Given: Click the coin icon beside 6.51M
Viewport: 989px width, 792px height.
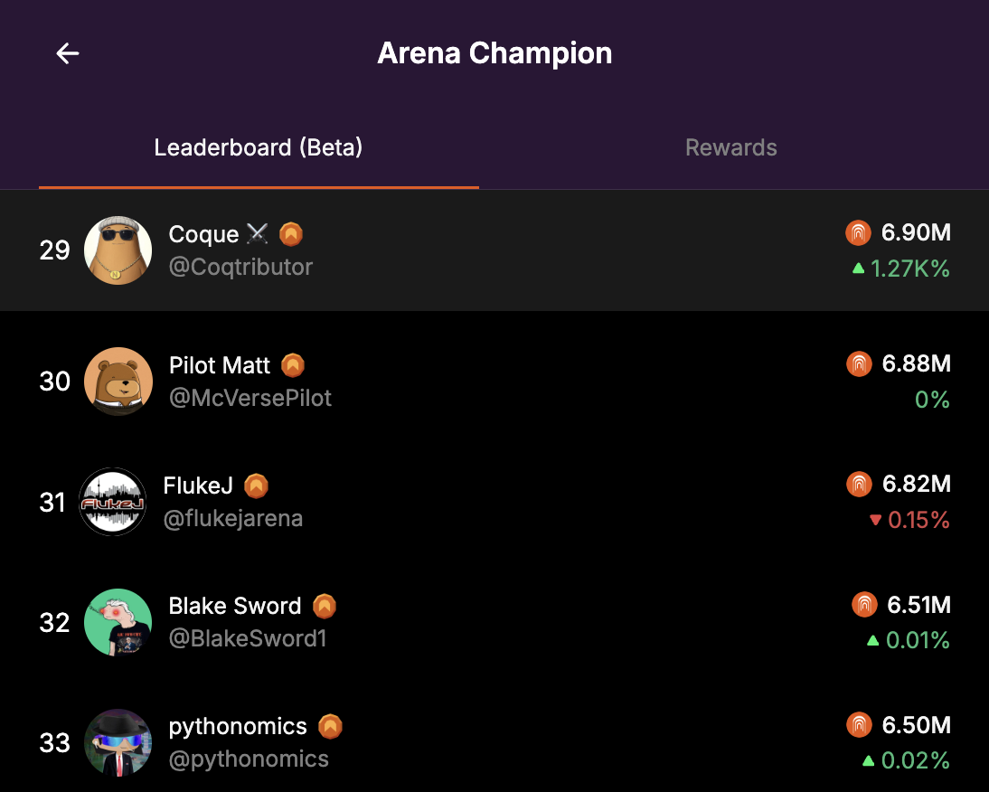Looking at the screenshot, I should point(864,605).
